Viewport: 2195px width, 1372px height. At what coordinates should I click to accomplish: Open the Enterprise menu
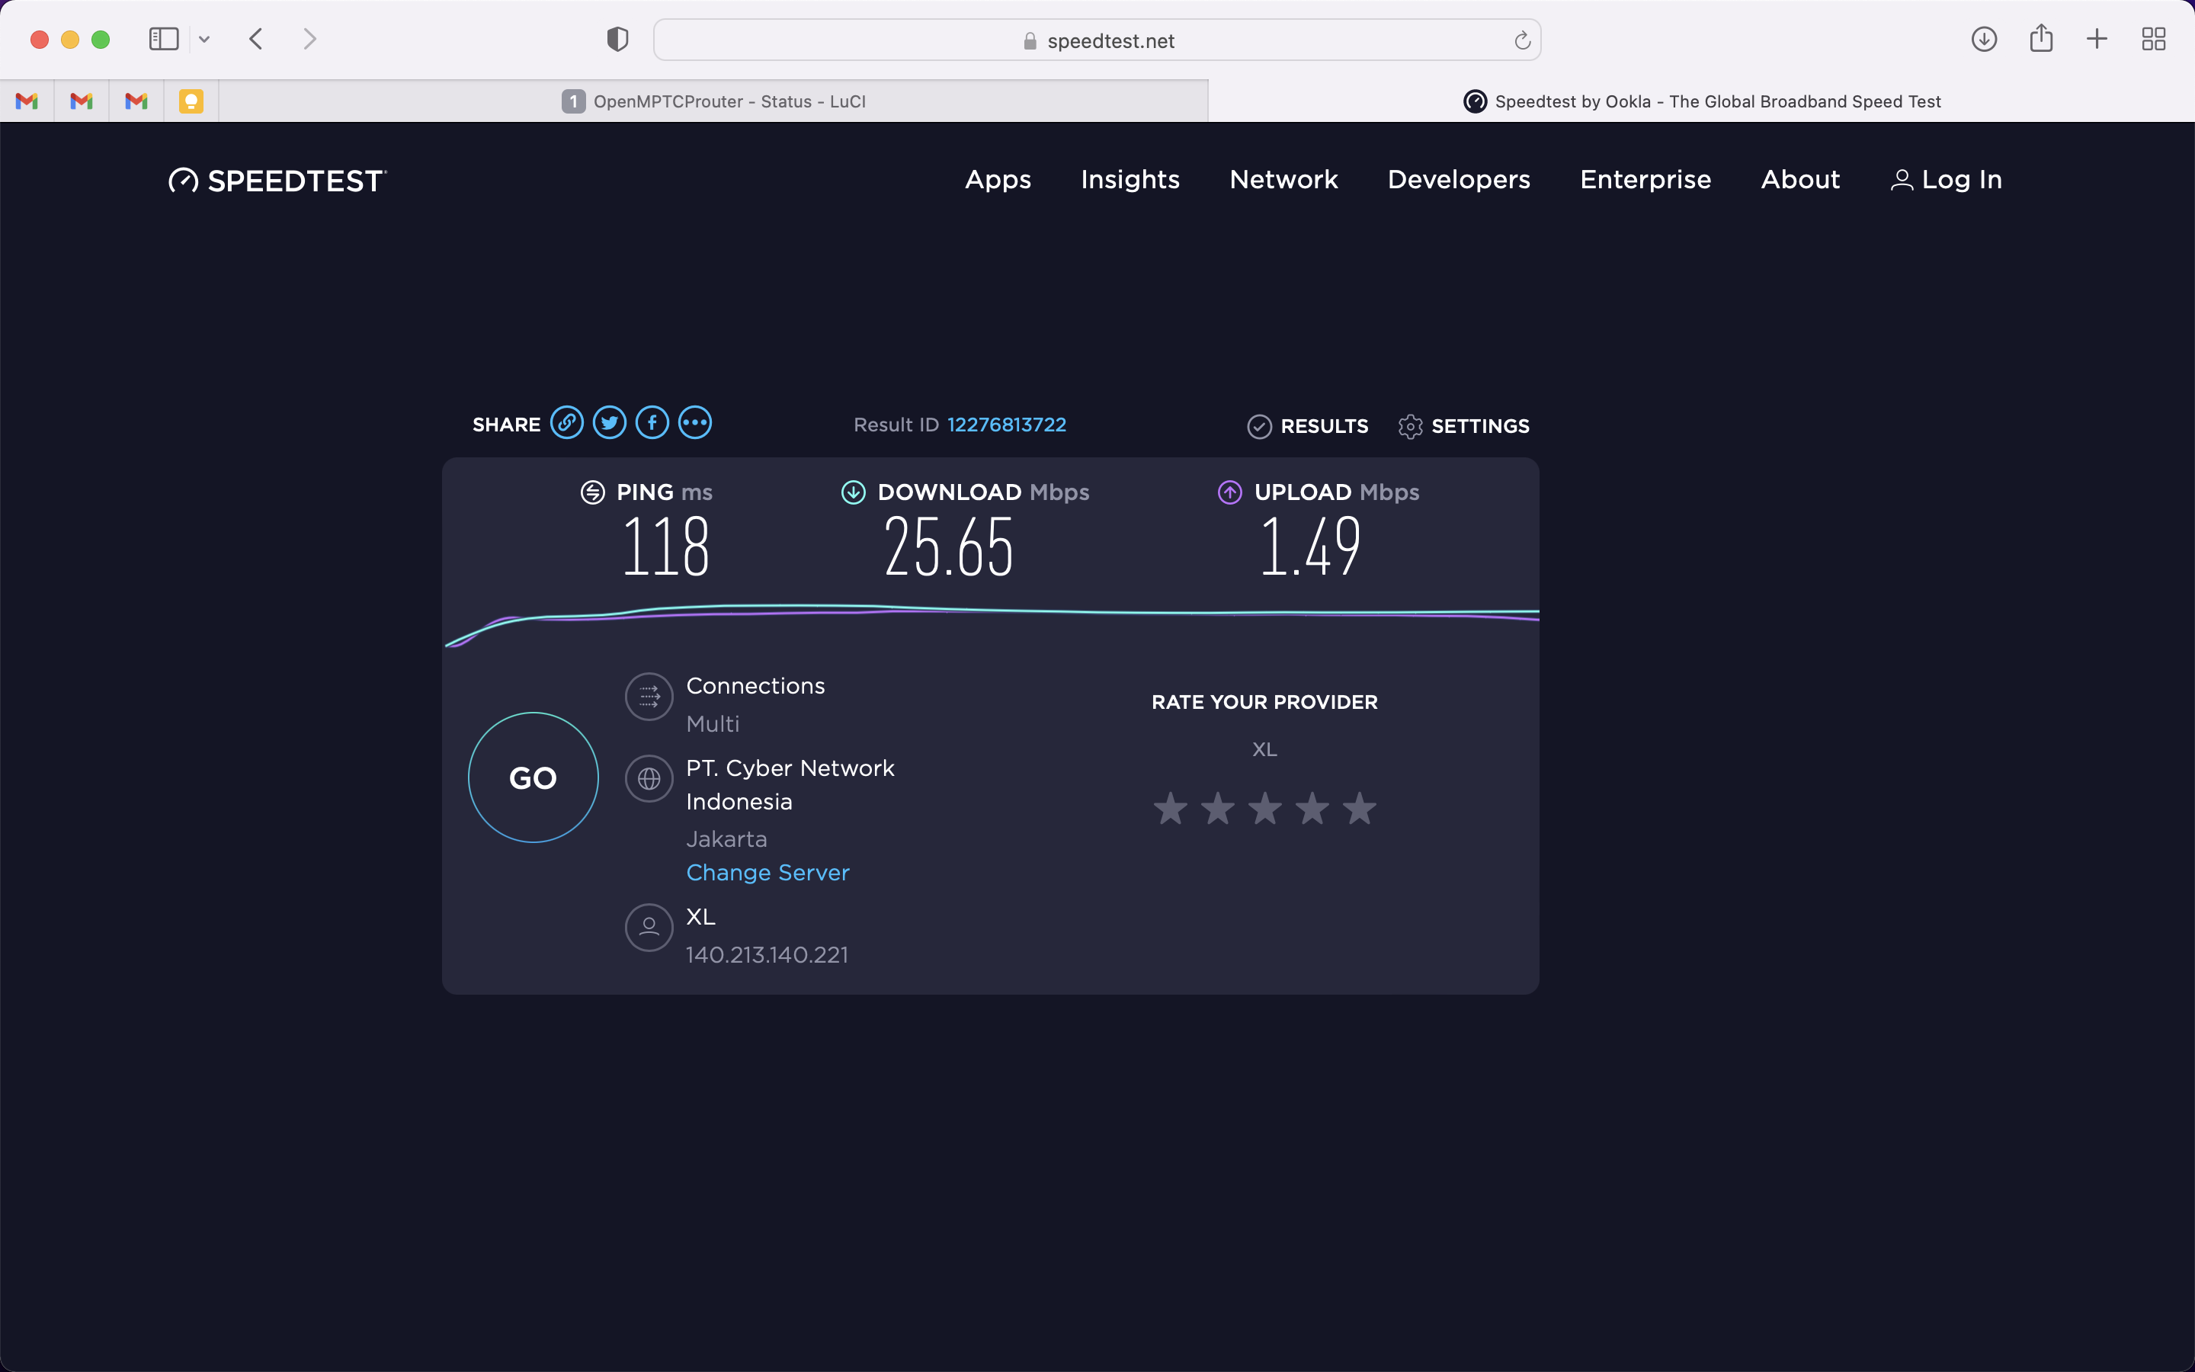click(1645, 180)
